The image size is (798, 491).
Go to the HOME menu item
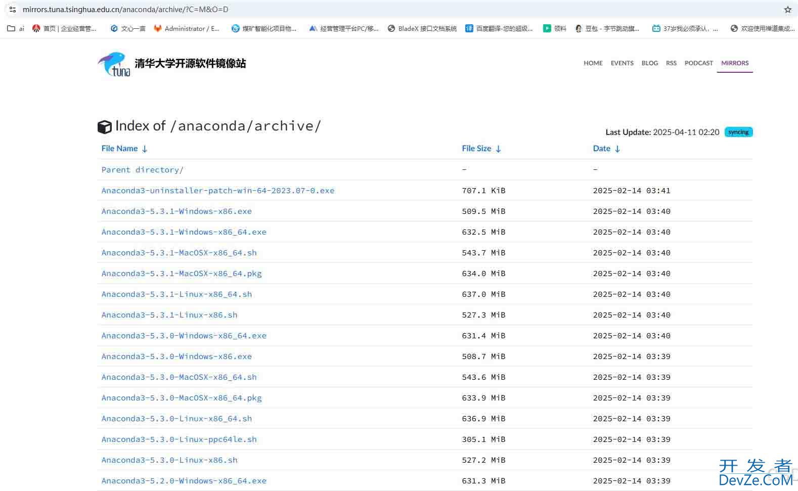pyautogui.click(x=593, y=63)
